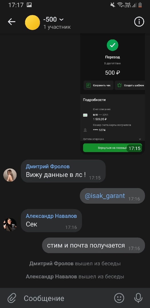The width and height of the screenshot is (150, 308).
Task: Select the 'Вижу данные в лс !' message
Action: coord(63,171)
